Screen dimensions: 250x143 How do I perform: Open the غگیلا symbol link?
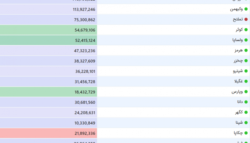[x=238, y=81]
